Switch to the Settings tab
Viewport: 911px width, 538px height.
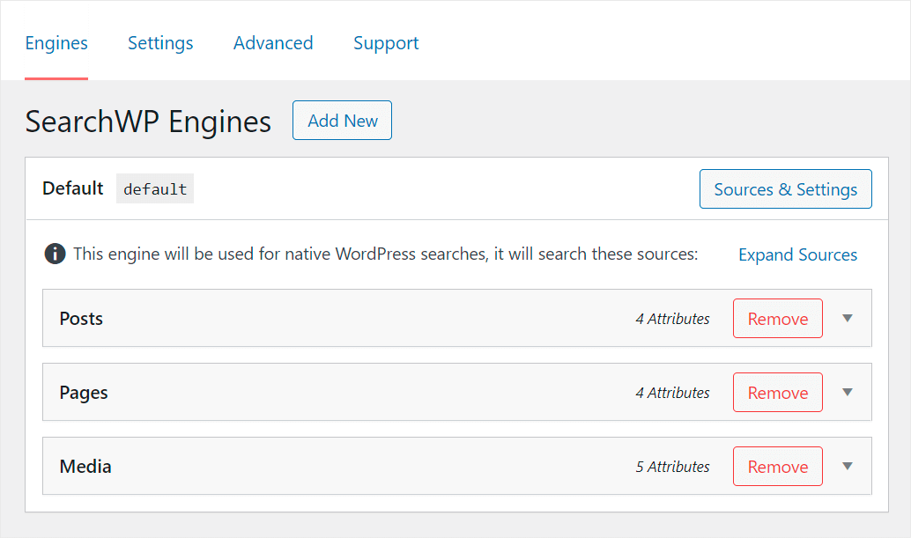pyautogui.click(x=160, y=43)
